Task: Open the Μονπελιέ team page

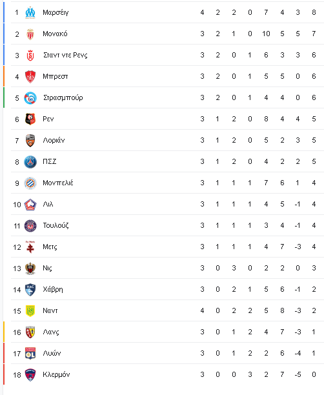Action: (x=58, y=183)
